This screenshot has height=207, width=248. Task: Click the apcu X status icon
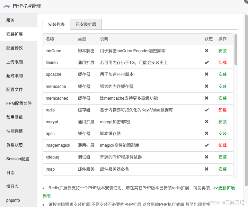206,133
